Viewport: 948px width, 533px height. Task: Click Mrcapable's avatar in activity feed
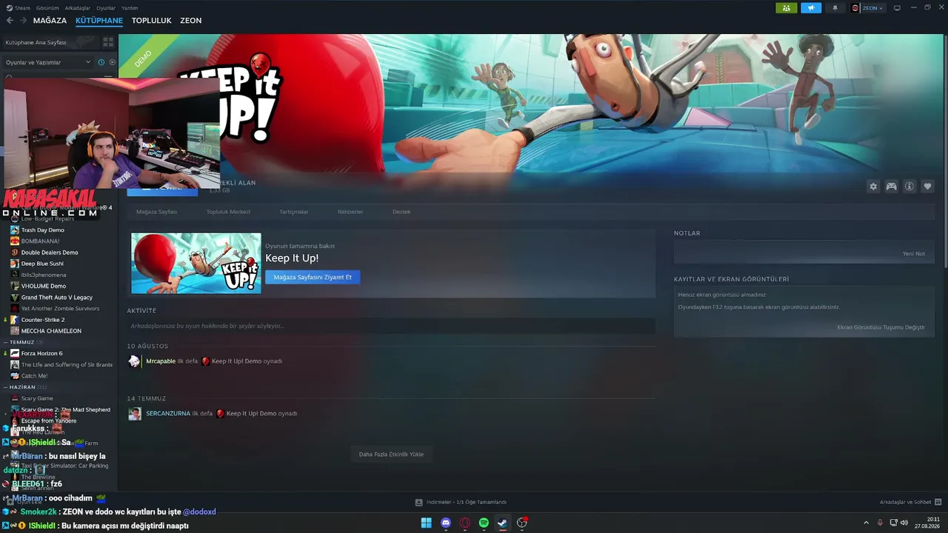[x=134, y=361]
